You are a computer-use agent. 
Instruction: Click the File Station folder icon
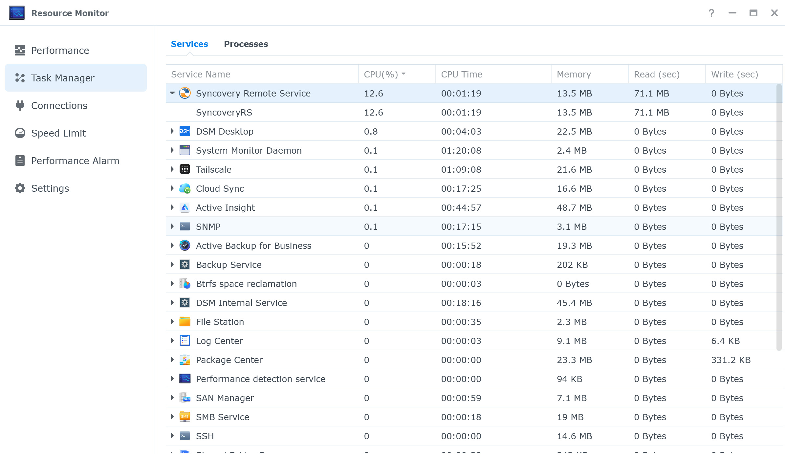tap(185, 322)
